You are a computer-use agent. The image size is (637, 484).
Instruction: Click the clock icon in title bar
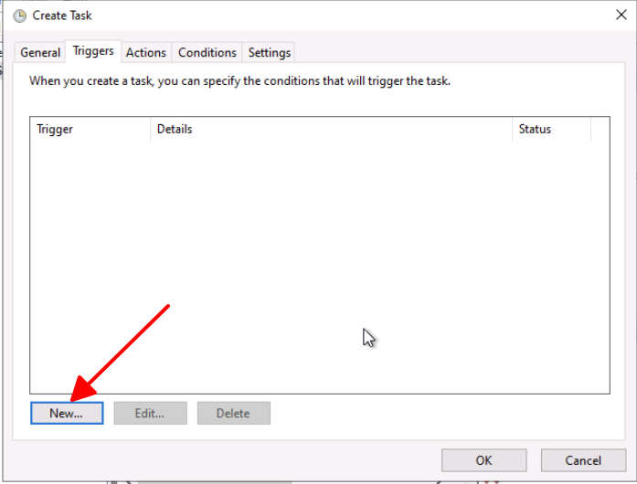(x=19, y=16)
